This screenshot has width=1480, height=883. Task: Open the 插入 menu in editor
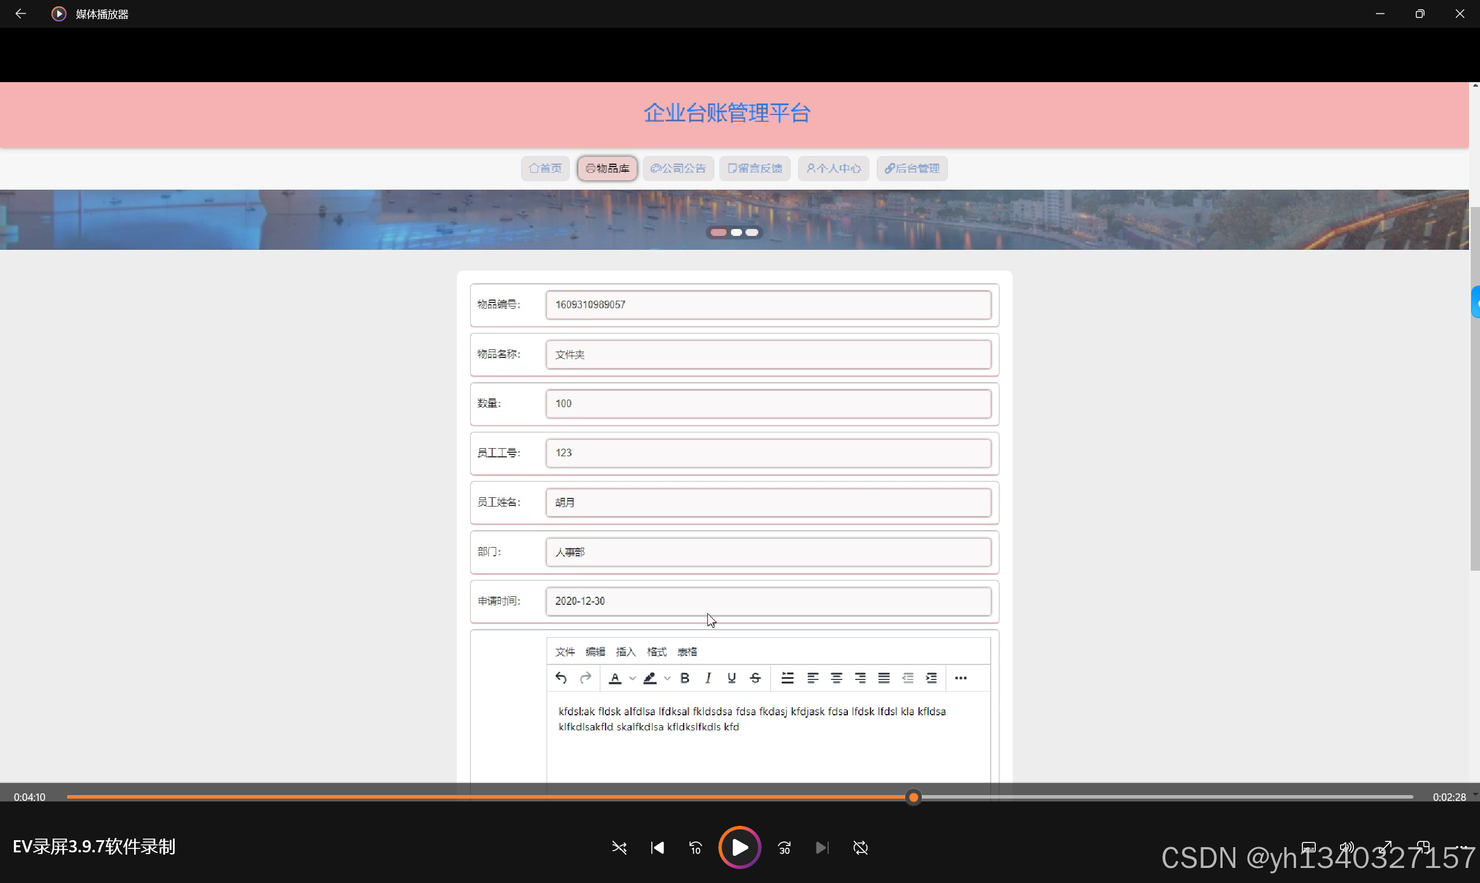625,652
